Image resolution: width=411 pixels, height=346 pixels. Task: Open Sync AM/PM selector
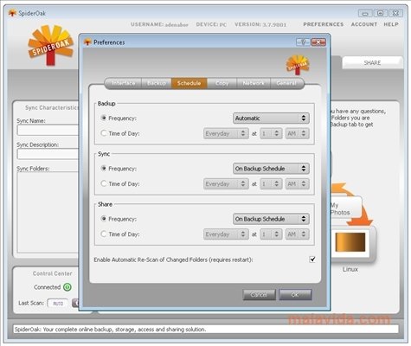(x=297, y=183)
